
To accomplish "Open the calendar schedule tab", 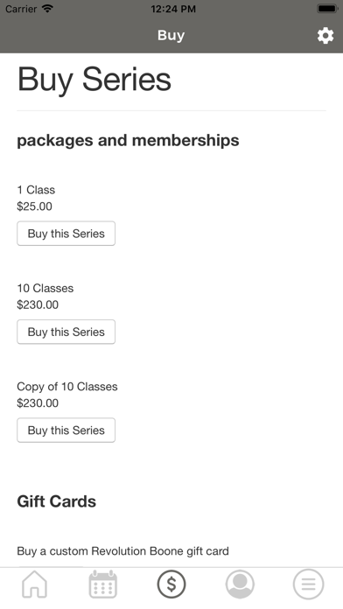I will pyautogui.click(x=103, y=584).
